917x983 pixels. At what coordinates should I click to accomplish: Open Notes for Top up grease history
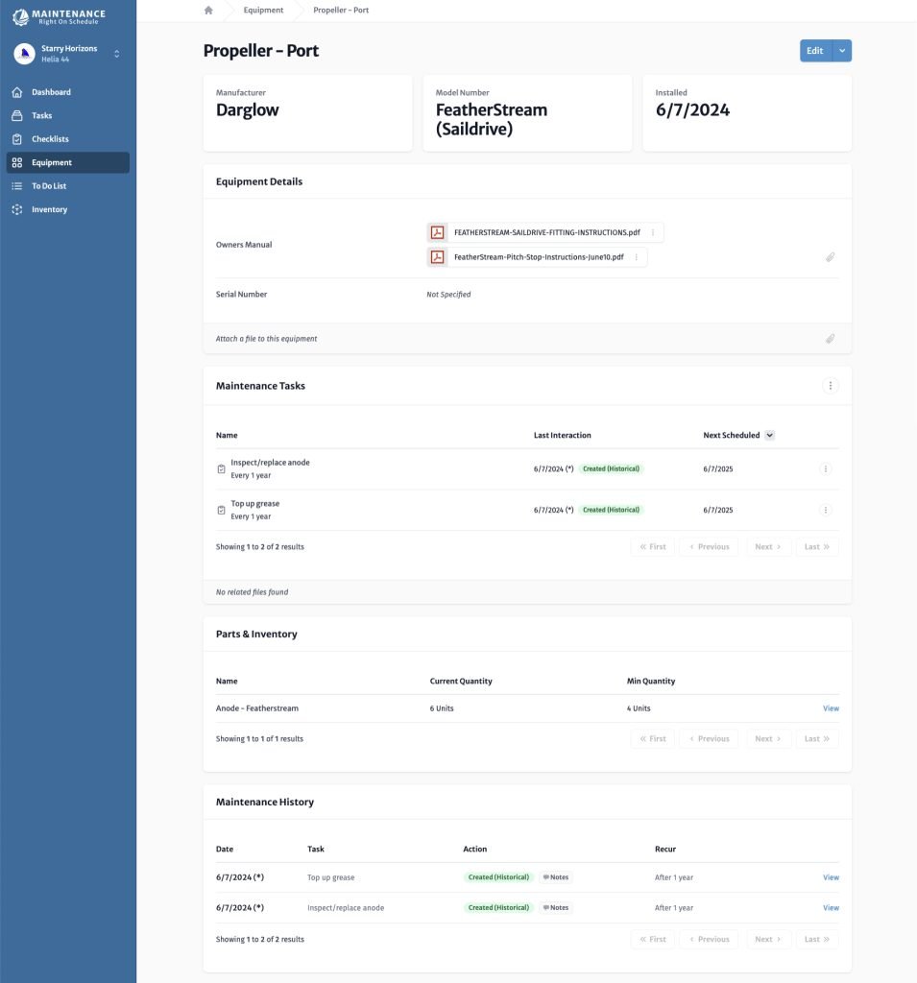(556, 877)
